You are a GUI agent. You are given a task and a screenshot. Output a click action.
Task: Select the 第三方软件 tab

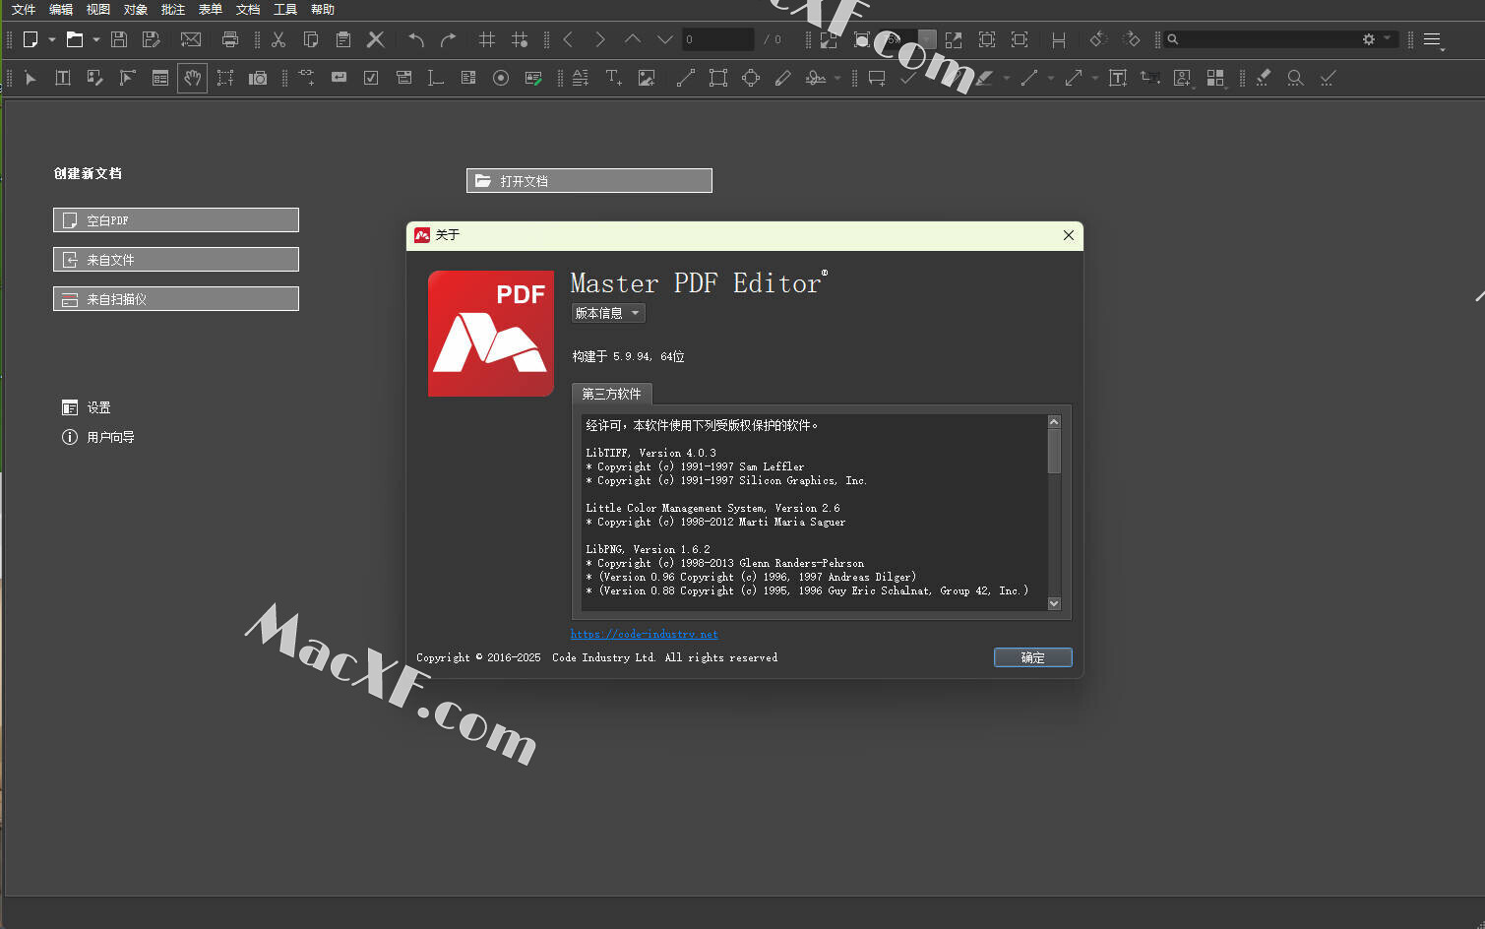[611, 394]
